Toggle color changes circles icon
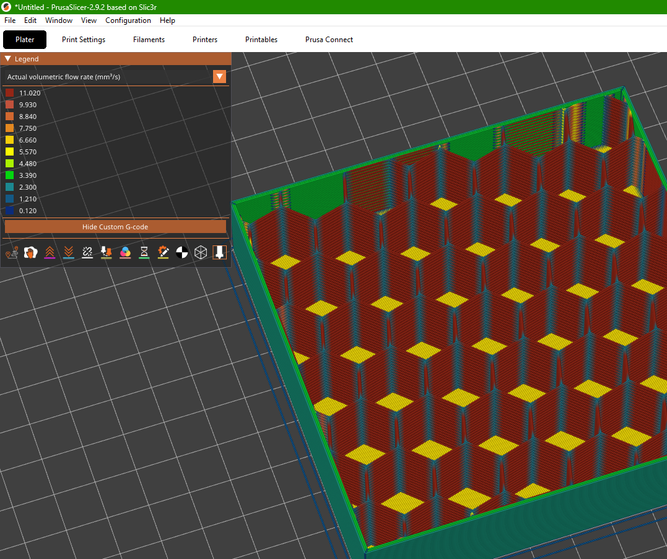Viewport: 667px width, 559px height. point(125,252)
